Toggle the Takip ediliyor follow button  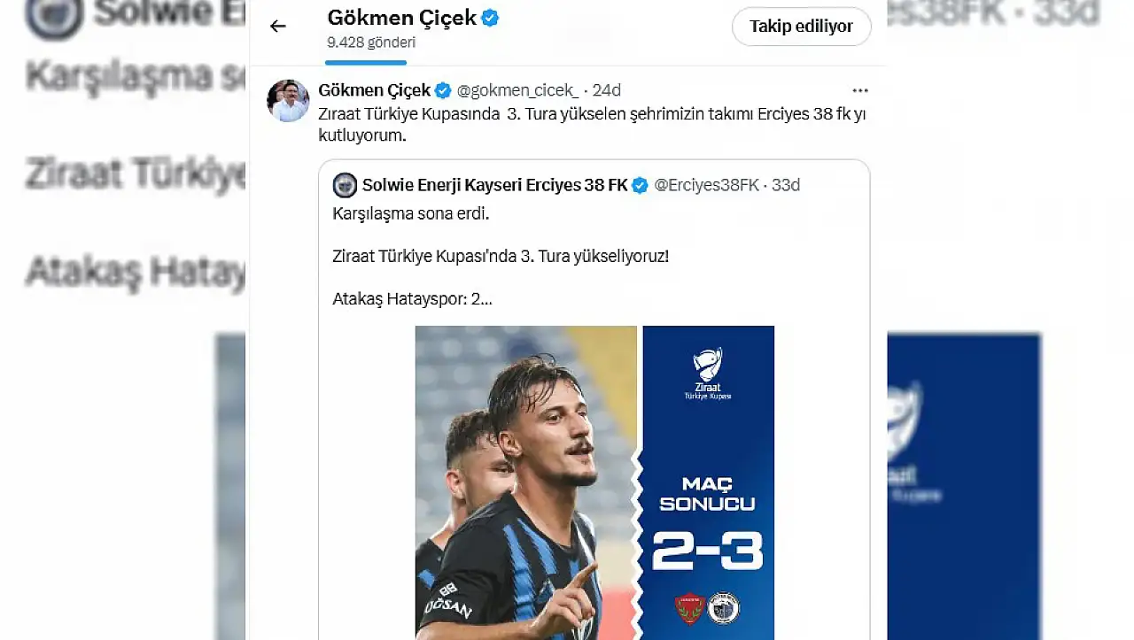point(801,27)
